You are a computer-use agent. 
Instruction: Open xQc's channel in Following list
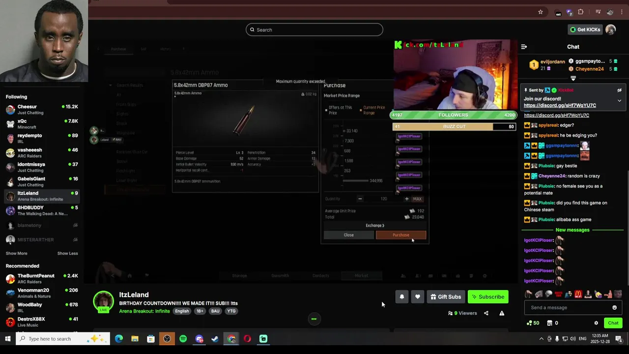(x=42, y=124)
